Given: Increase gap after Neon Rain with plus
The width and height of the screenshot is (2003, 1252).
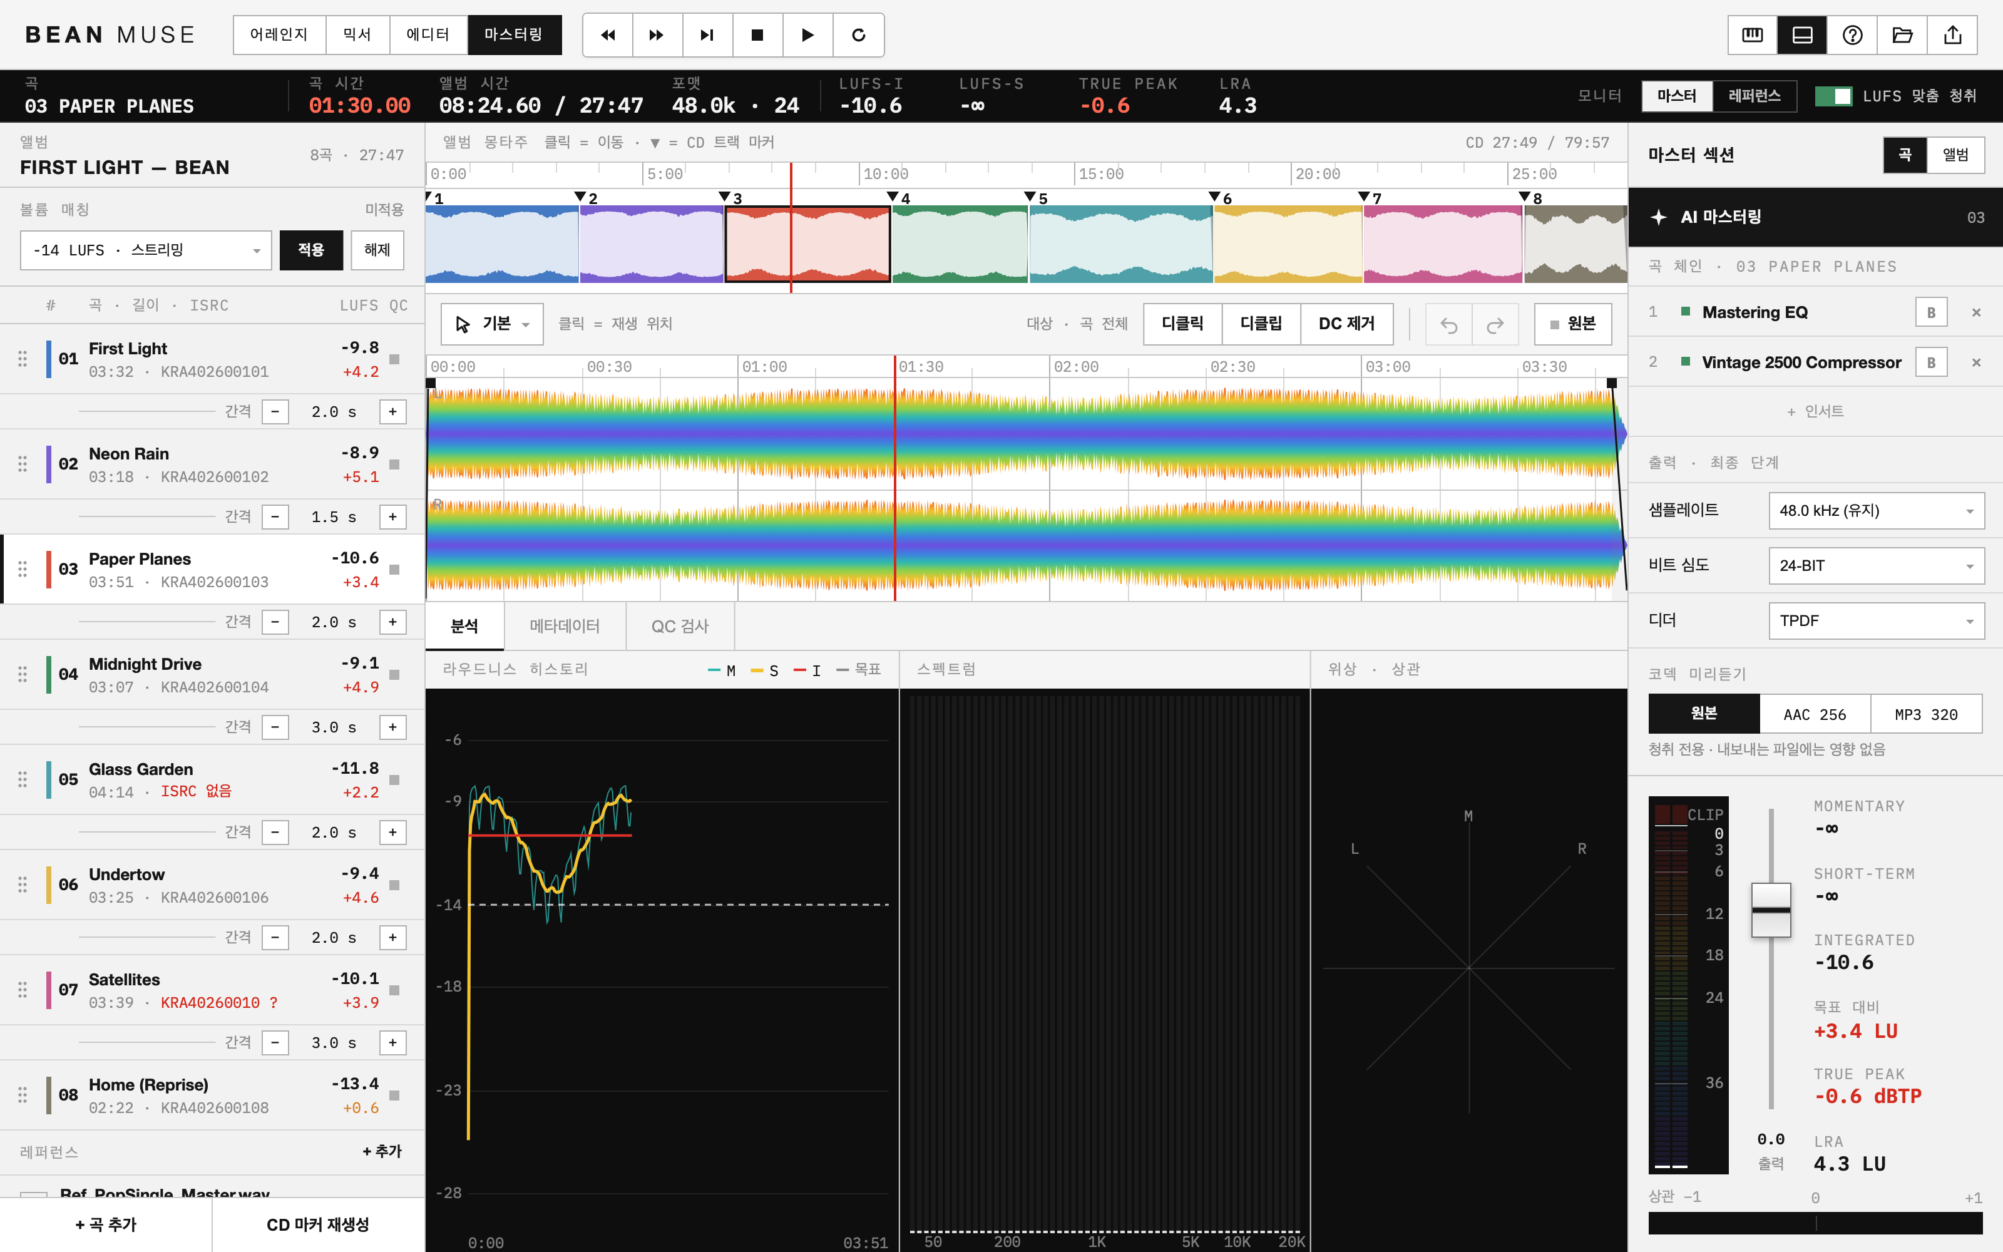Looking at the screenshot, I should click(x=392, y=516).
